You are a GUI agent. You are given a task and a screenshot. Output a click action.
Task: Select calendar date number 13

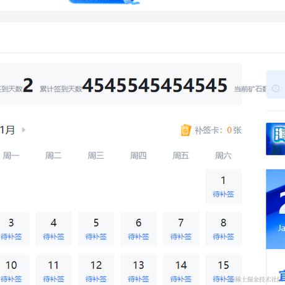pyautogui.click(x=139, y=265)
